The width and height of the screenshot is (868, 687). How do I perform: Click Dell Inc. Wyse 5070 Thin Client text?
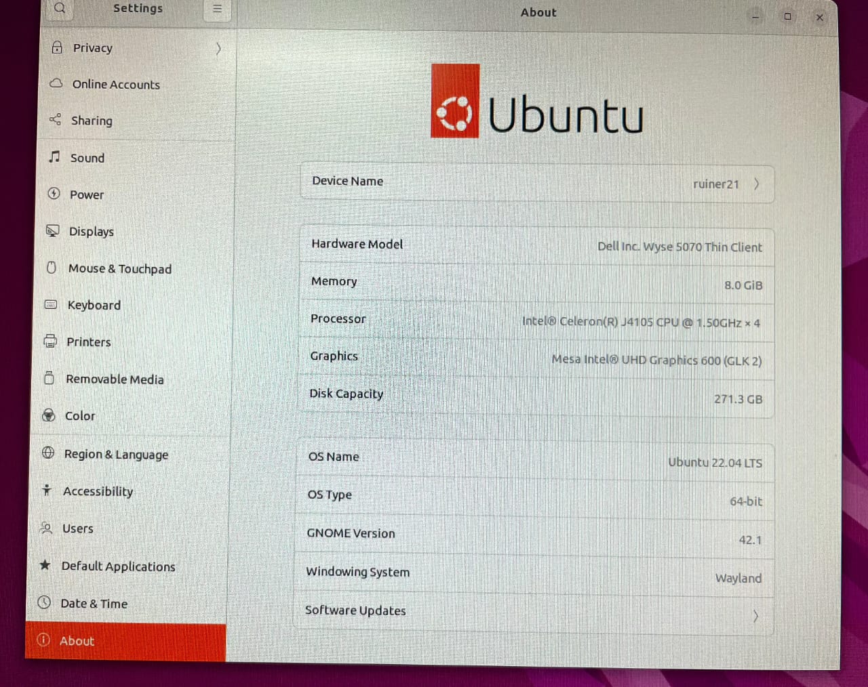click(679, 247)
